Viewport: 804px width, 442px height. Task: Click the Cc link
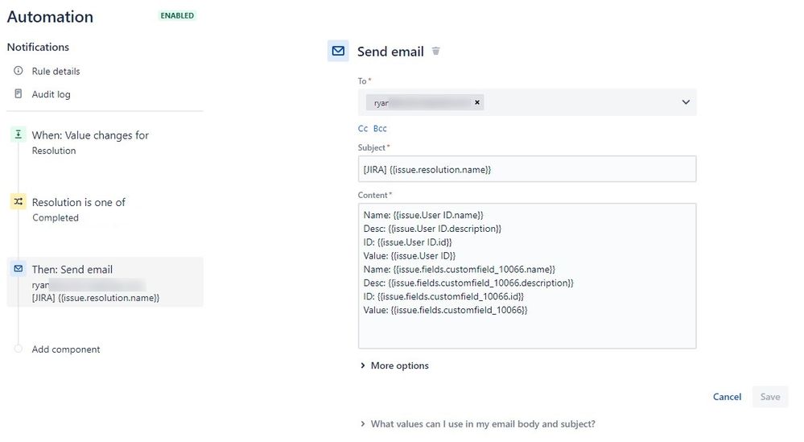point(363,129)
